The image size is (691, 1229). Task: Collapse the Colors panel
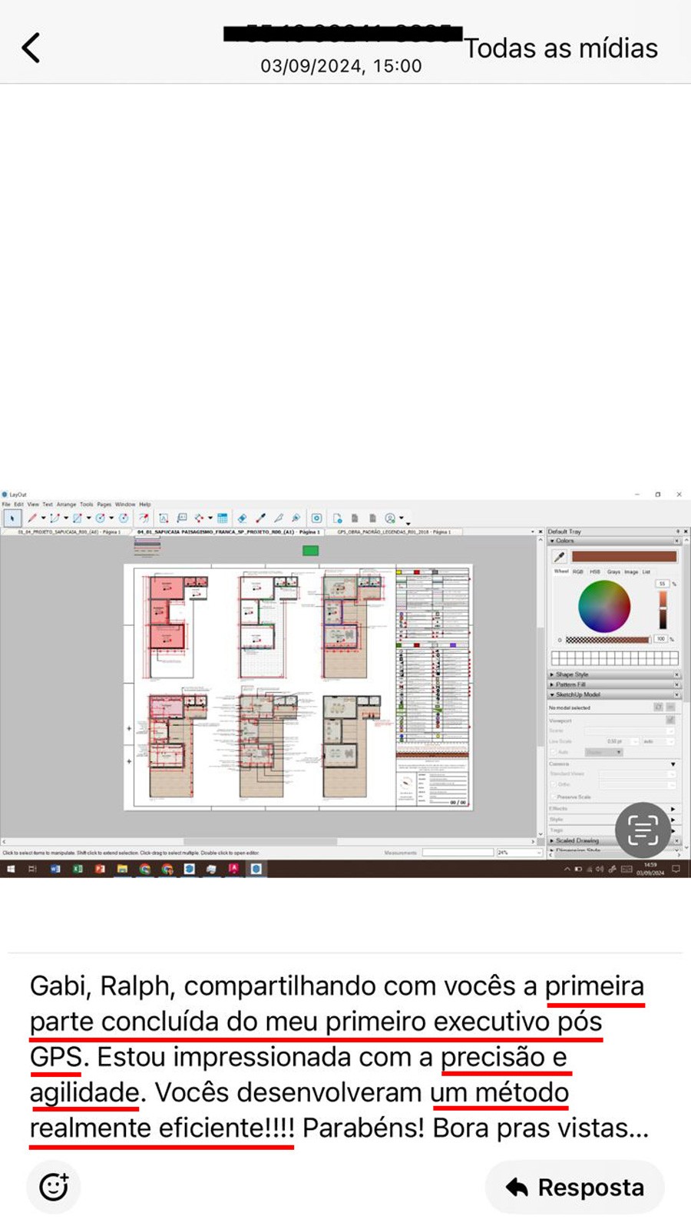click(552, 541)
